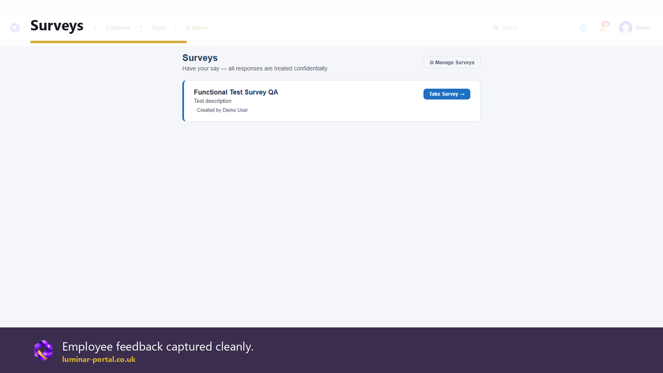This screenshot has height=373, width=663.
Task: Click the Manage Surveys button
Action: (x=452, y=63)
